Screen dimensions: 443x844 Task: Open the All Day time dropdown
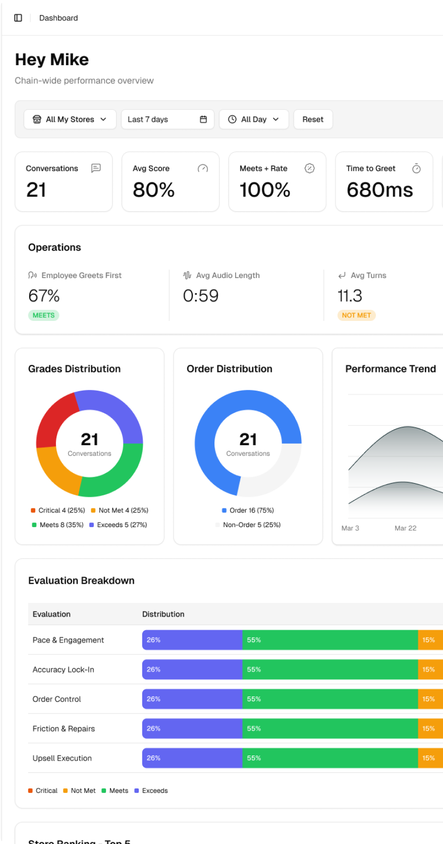coord(254,119)
